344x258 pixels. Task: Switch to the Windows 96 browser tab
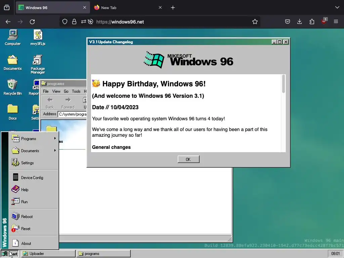pyautogui.click(x=53, y=7)
